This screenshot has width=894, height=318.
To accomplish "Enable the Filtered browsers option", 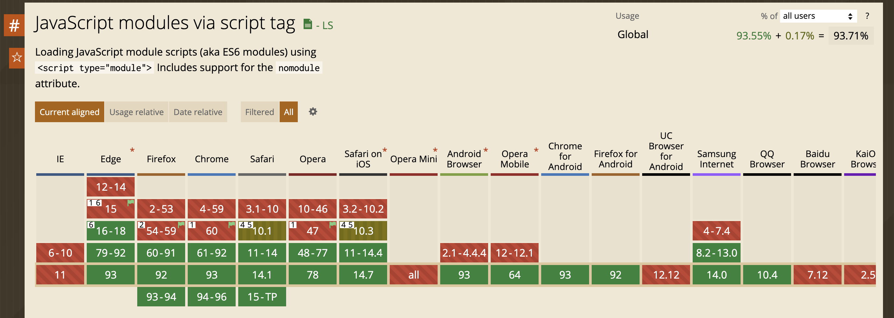I will pyautogui.click(x=259, y=112).
